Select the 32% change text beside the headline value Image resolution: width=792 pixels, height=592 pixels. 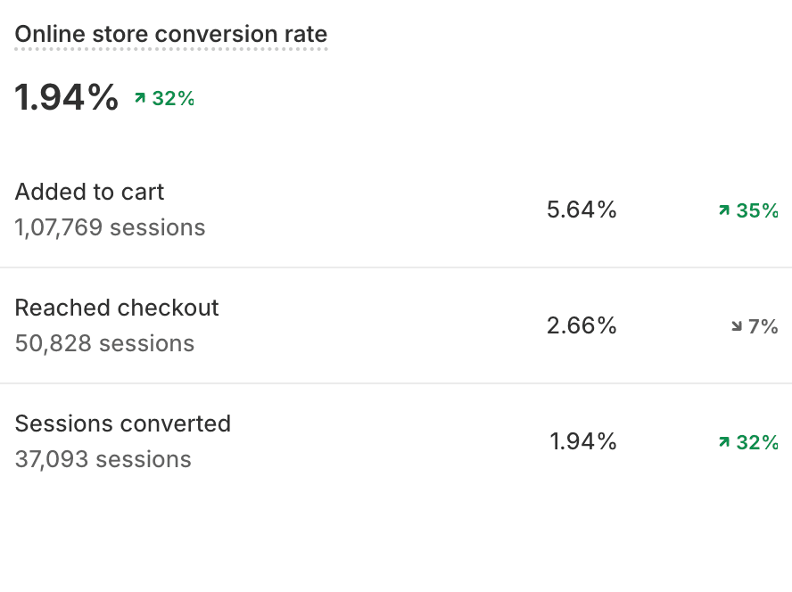(173, 98)
